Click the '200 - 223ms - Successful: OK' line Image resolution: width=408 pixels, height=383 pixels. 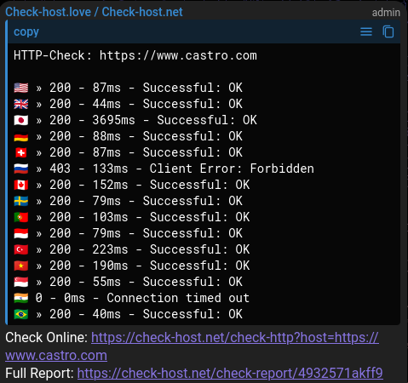[150, 249]
